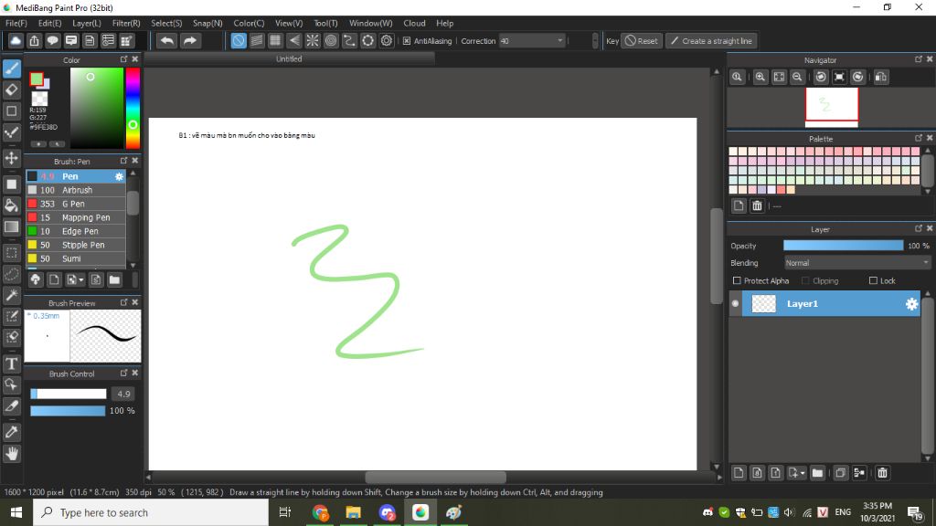Select the Lasso tool
The width and height of the screenshot is (936, 526).
11,274
